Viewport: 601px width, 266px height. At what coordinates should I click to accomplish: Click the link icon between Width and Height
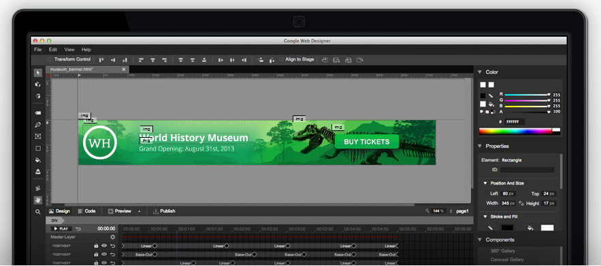[x=521, y=204]
